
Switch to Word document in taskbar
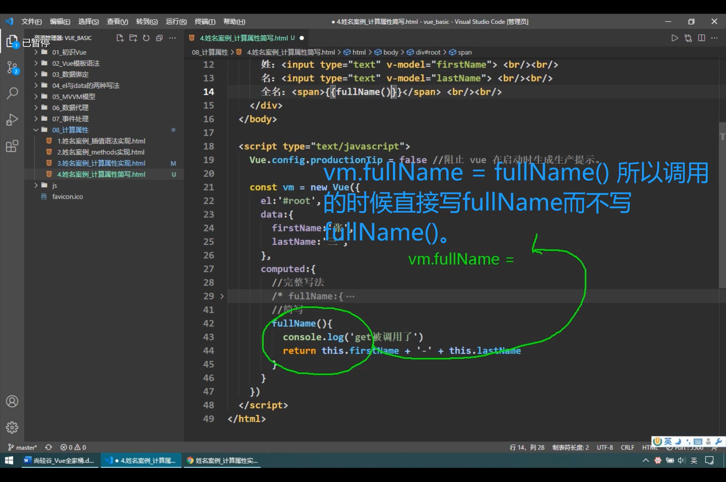59,460
